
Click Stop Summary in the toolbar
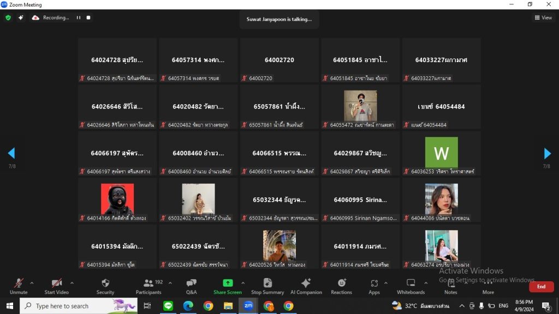(x=267, y=286)
